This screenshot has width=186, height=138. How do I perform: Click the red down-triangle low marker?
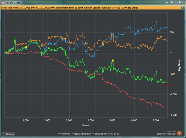[x=167, y=84]
